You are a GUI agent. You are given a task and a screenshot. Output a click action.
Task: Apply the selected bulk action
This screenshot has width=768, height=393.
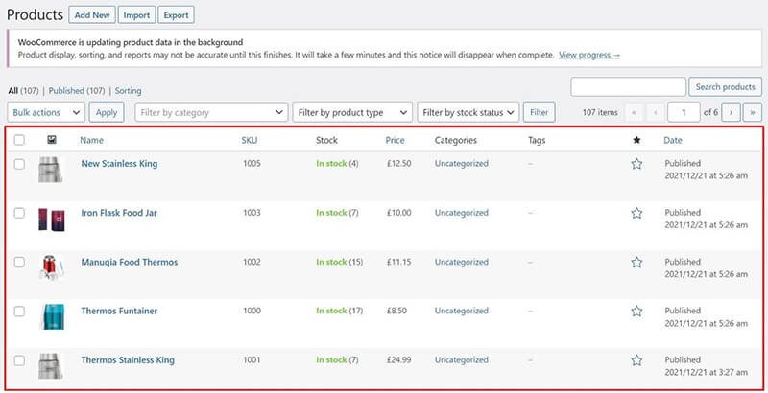[x=107, y=112]
